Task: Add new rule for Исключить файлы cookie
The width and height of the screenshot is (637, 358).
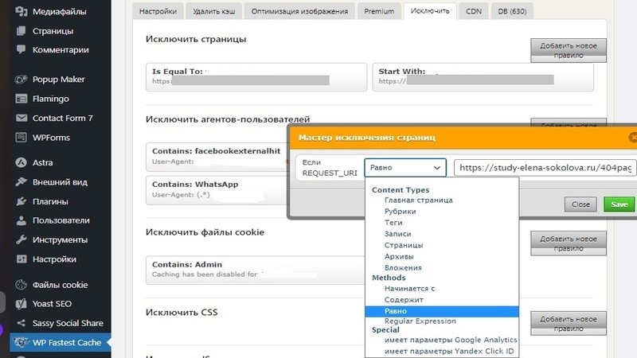Action: (x=569, y=243)
